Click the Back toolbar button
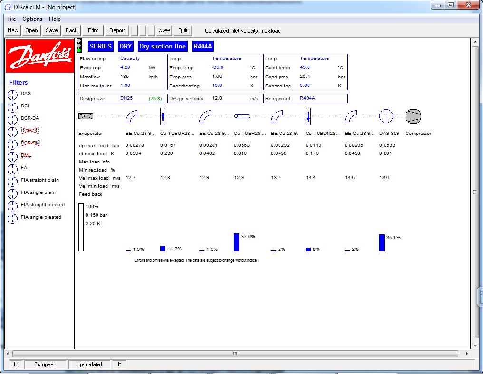 [x=71, y=30]
